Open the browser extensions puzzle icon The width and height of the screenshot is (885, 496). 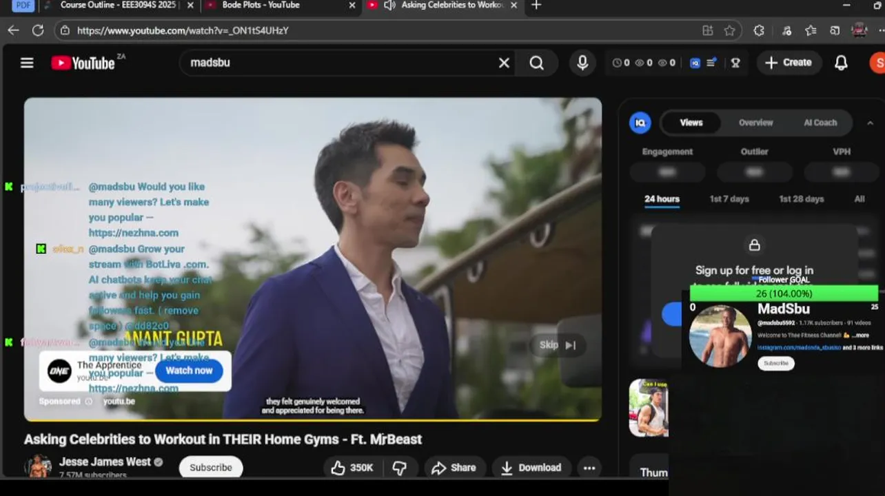(x=759, y=30)
